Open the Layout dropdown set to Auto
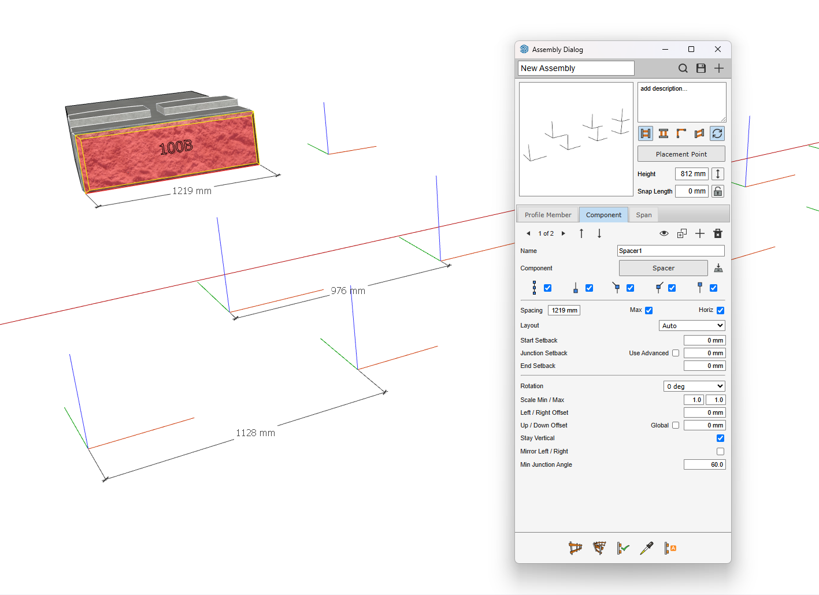The image size is (819, 595). [692, 326]
